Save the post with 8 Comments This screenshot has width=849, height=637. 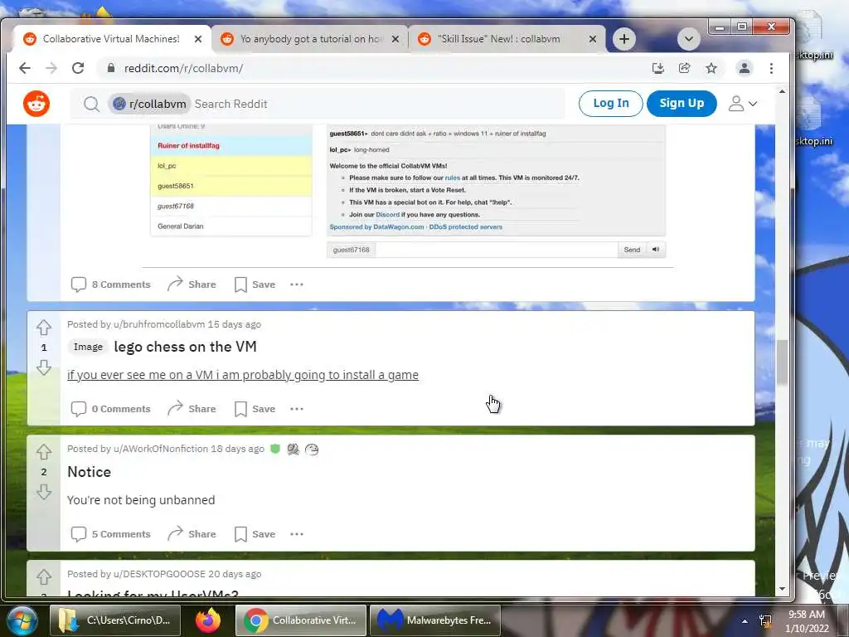[255, 284]
